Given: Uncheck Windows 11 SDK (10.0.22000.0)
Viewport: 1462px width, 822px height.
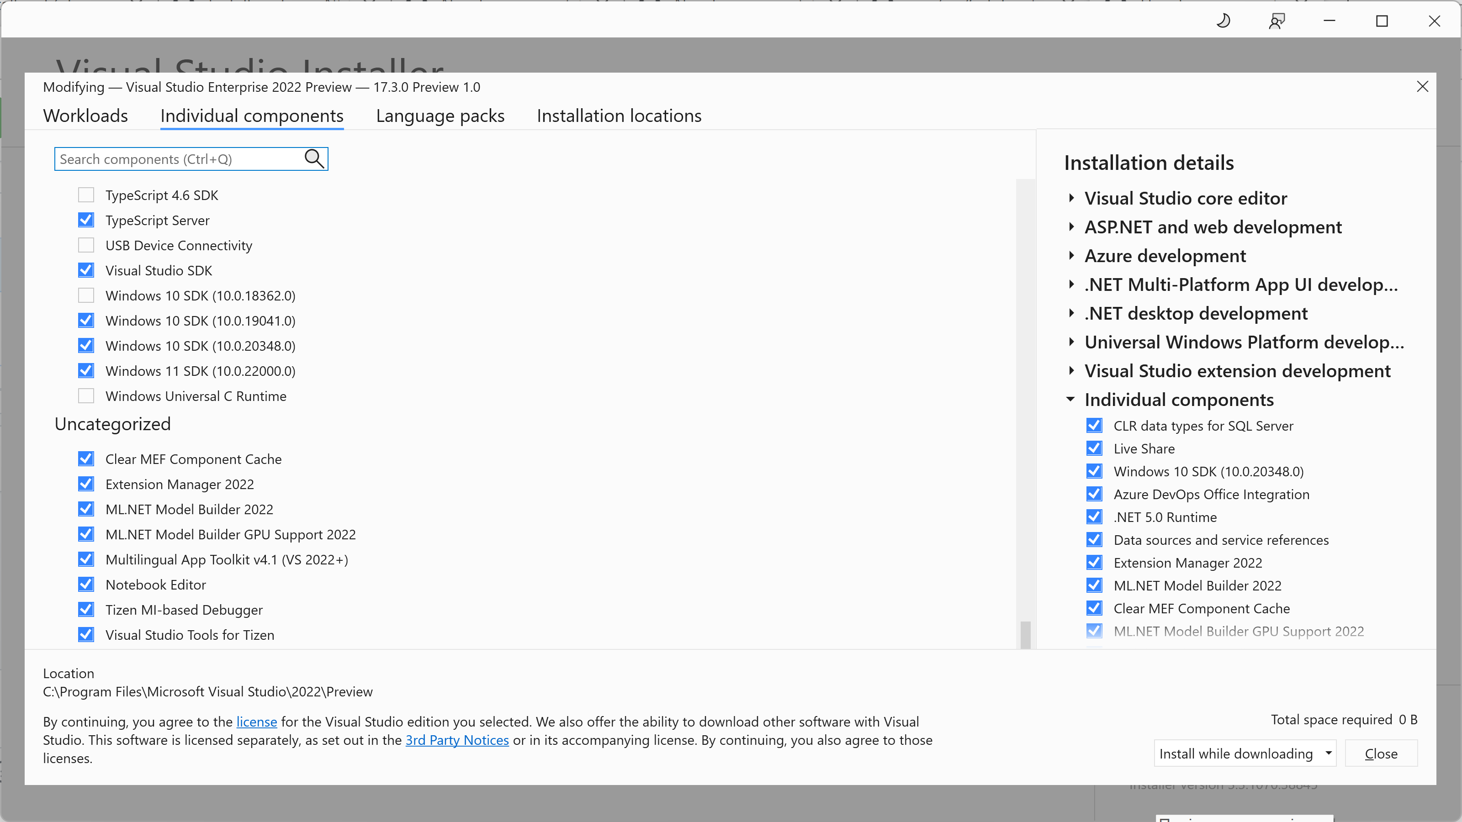Looking at the screenshot, I should coord(86,370).
